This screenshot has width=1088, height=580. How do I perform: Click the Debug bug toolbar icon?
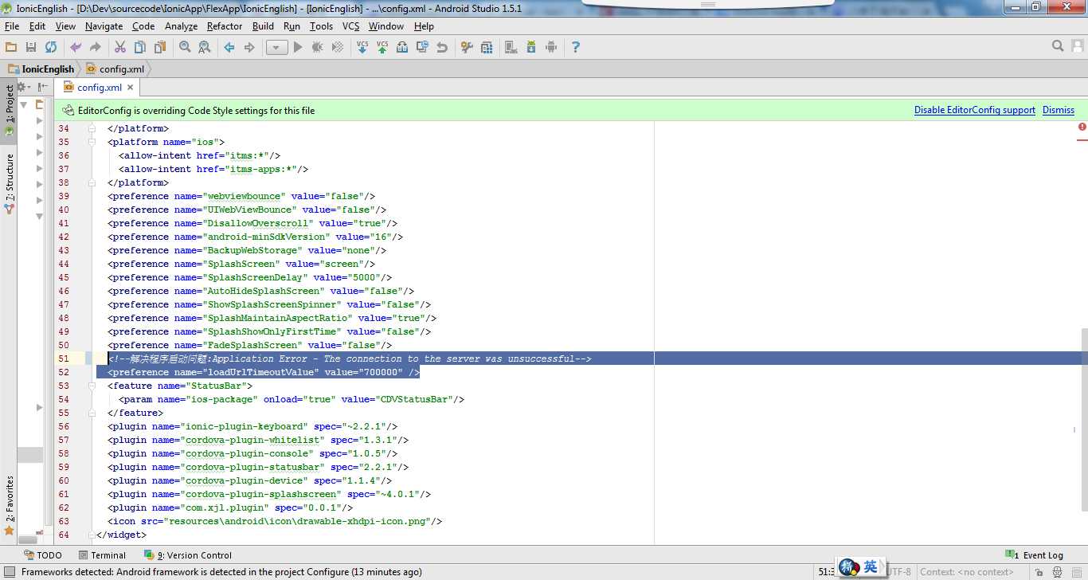(x=318, y=48)
